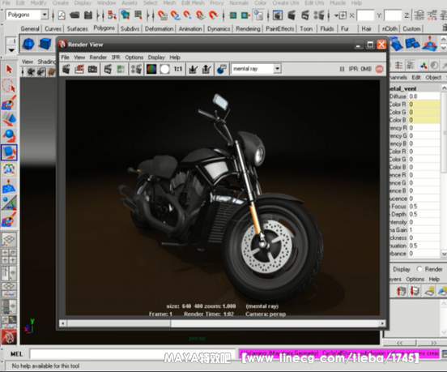The height and width of the screenshot is (372, 447).
Task: Click the New Scene icon
Action: click(62, 15)
